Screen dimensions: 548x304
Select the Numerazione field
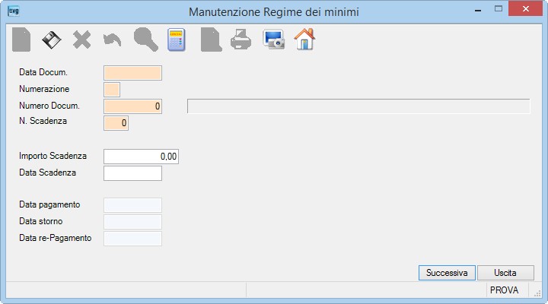(112, 90)
